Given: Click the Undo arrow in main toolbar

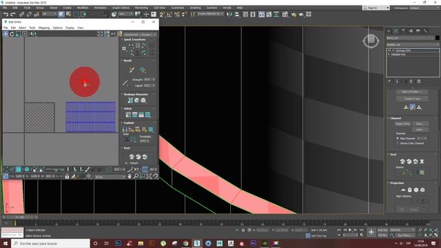Looking at the screenshot, I should point(6,14).
